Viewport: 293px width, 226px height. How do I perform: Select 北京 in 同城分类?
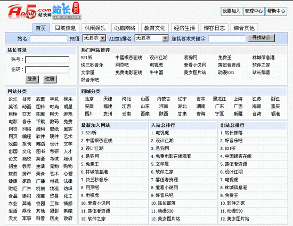89,99
